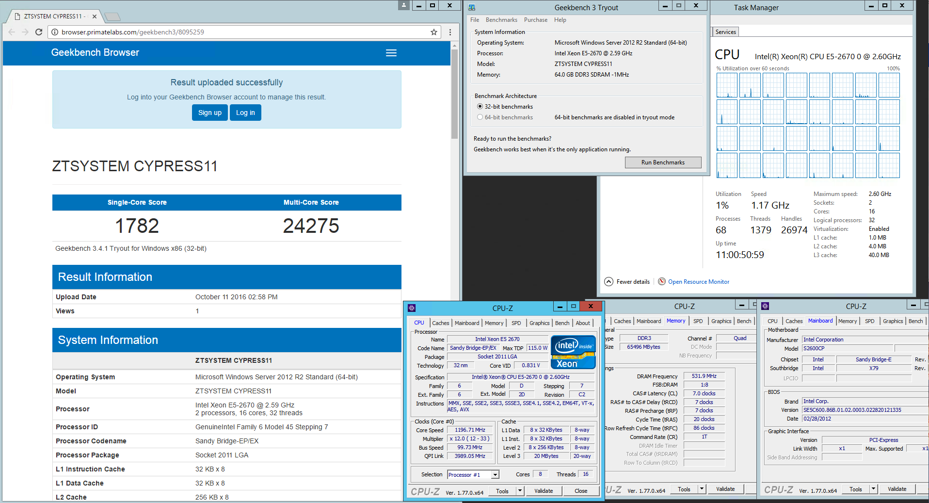The image size is (929, 503).
Task: Open Tools dropdown arrow in Mainboard CPU-Z window
Action: point(873,489)
